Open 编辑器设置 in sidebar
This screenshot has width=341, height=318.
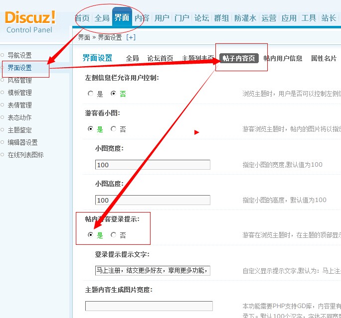[22, 142]
